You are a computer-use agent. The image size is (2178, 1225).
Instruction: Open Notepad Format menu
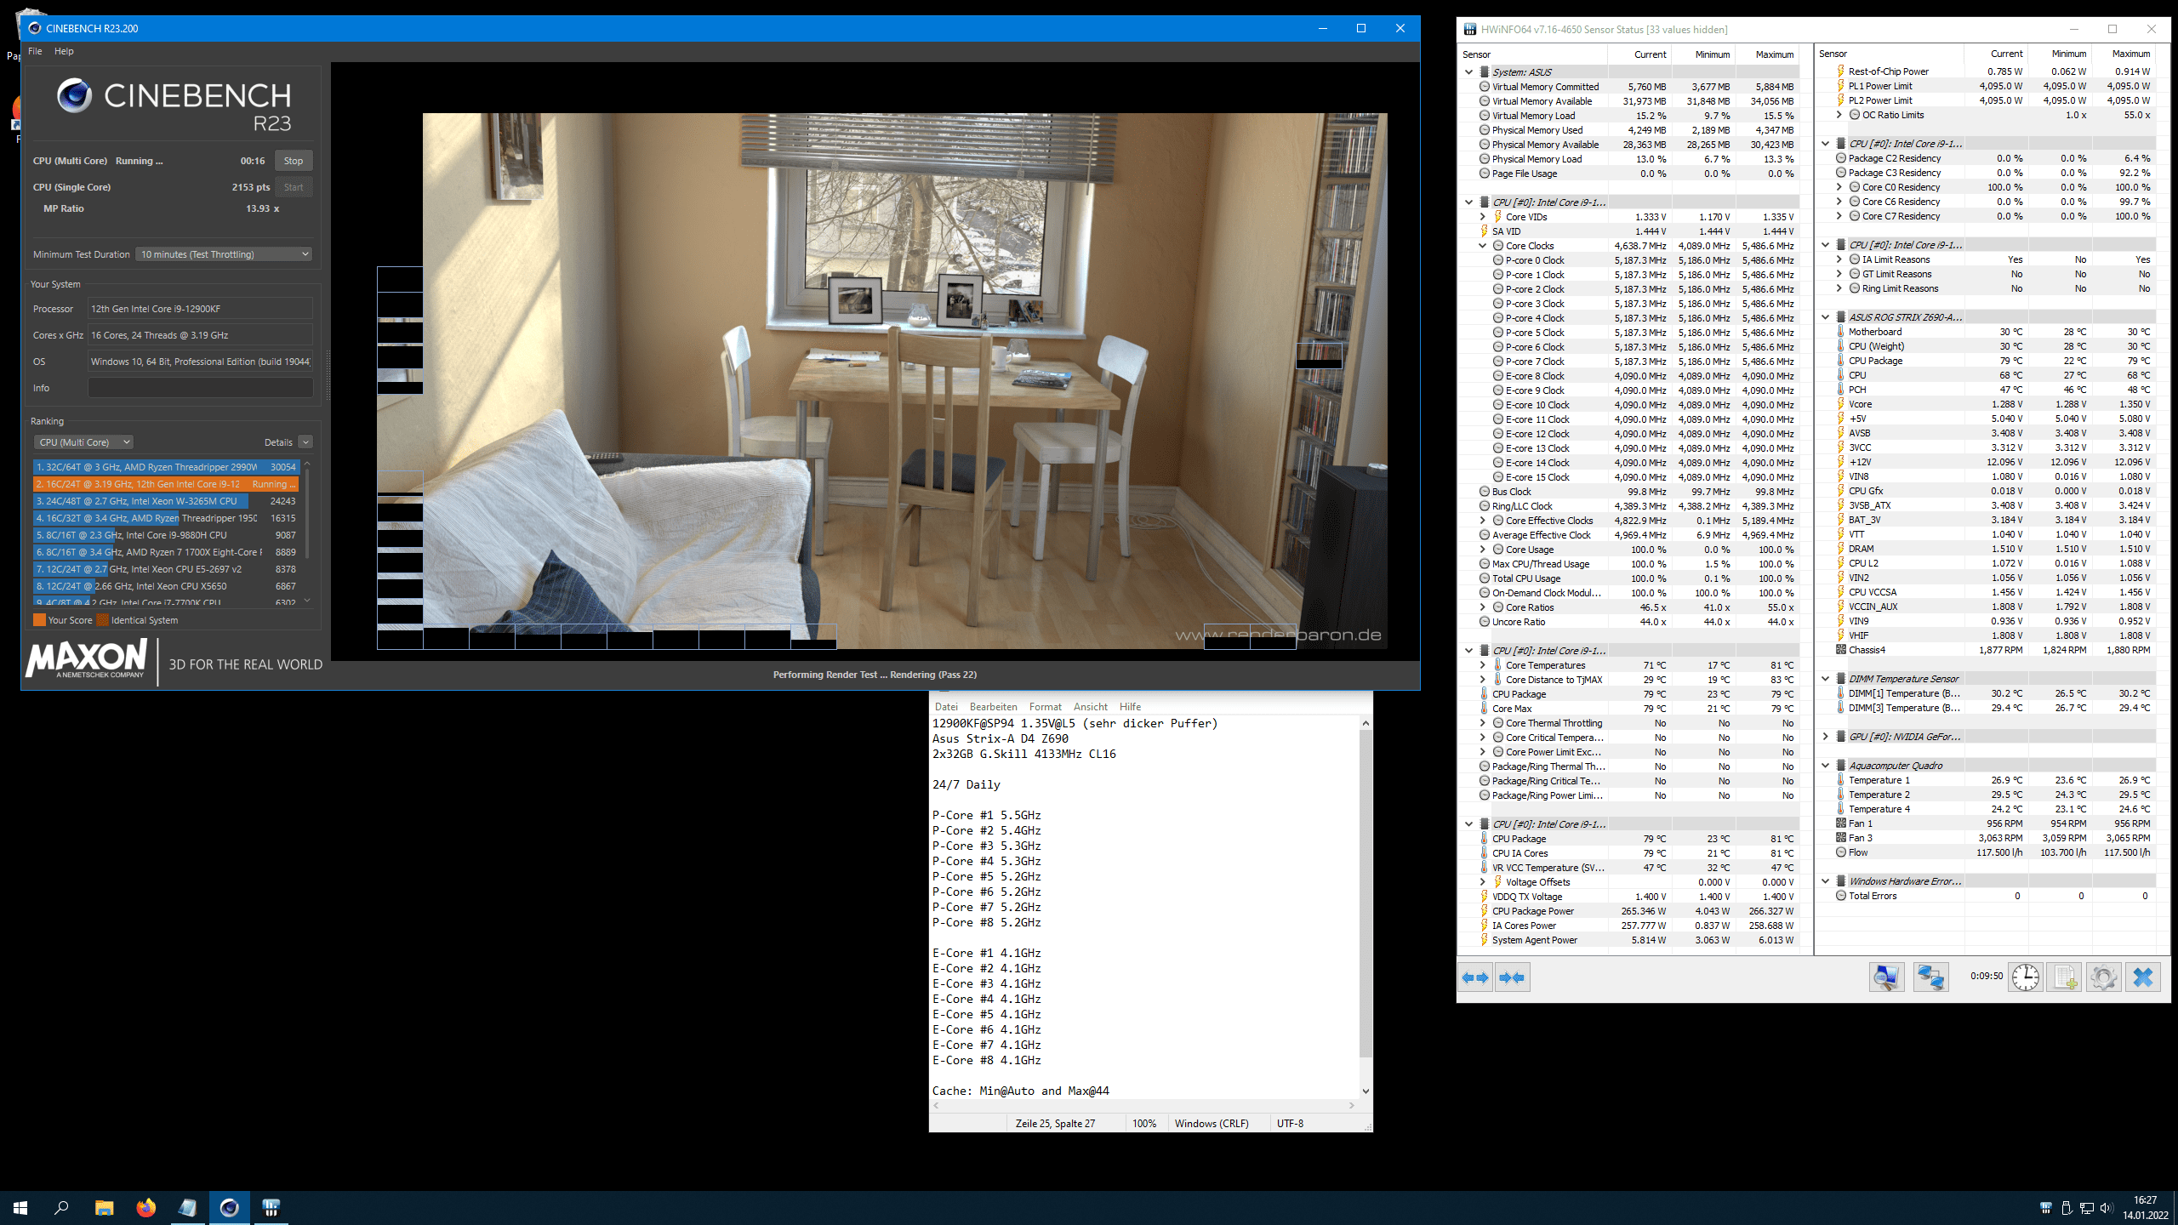(1045, 707)
